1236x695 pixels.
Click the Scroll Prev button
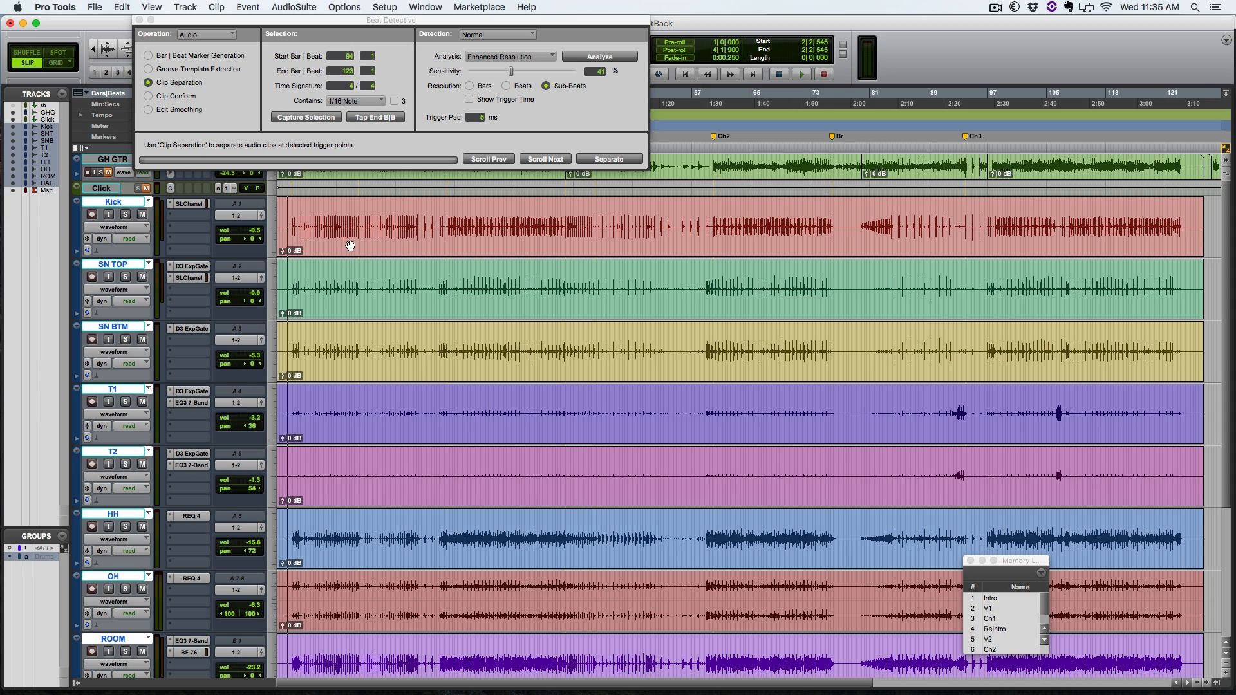coord(489,159)
